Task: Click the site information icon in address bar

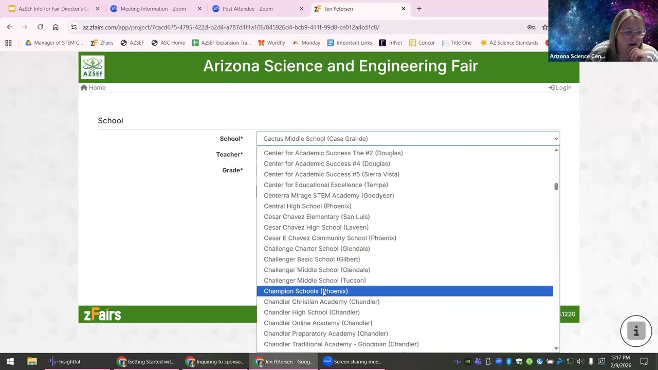Action: pos(74,27)
